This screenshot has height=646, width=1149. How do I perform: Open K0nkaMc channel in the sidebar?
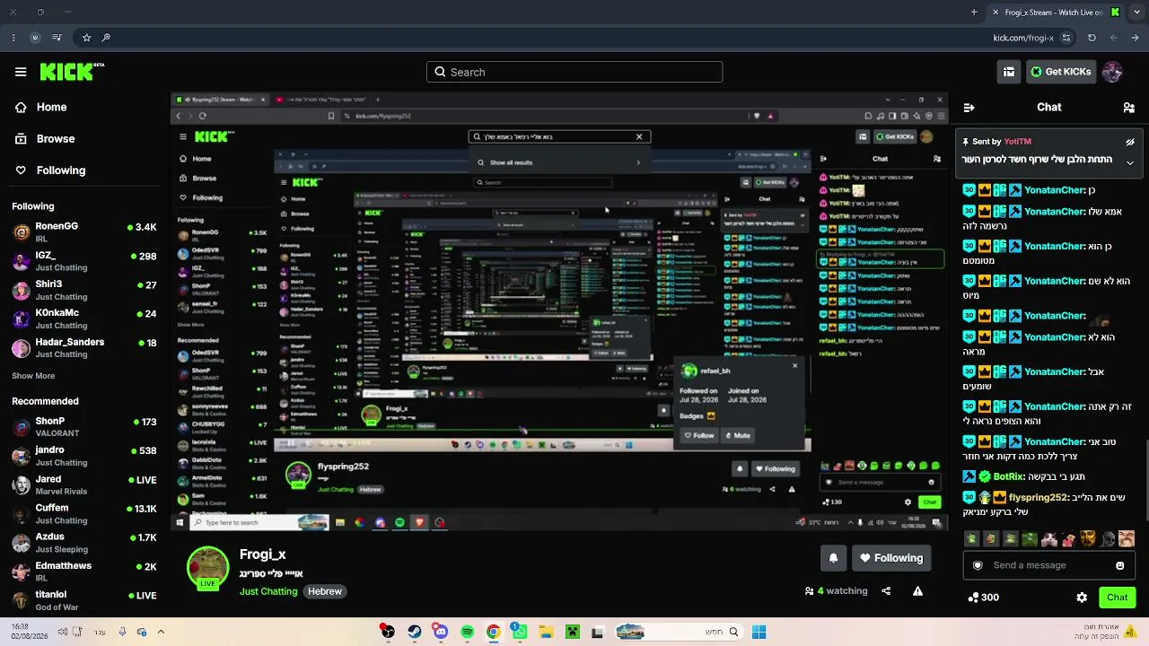point(84,318)
